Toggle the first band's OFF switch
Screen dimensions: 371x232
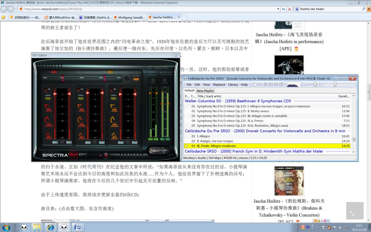point(47,90)
